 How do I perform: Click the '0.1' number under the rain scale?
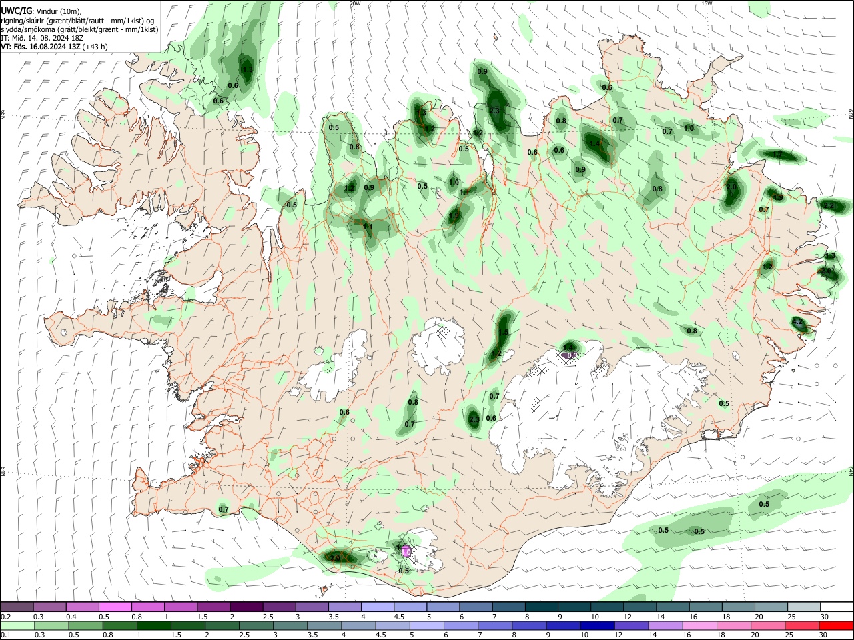coord(6,635)
